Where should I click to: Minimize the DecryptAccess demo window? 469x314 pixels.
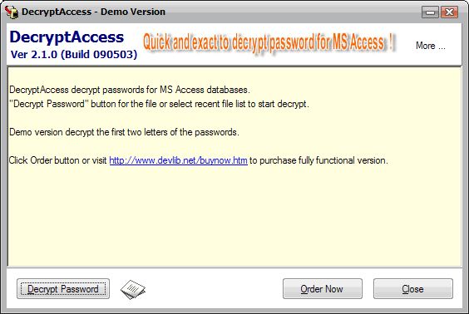430,12
